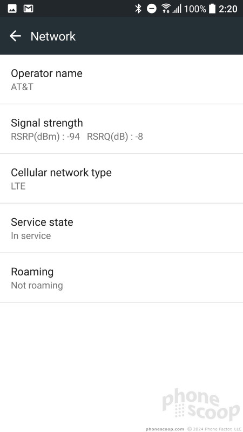This screenshot has height=432, width=243.
Task: Tap the battery icon in status bar
Action: click(212, 9)
